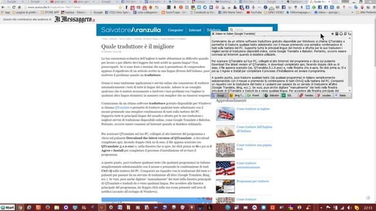Screen dimensions: 376x211
Task: Click the Il Messaggero logo
Action: pyautogui.click(x=75, y=19)
